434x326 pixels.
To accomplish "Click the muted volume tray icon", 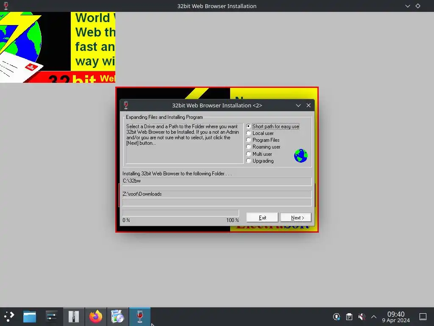I will (x=362, y=317).
